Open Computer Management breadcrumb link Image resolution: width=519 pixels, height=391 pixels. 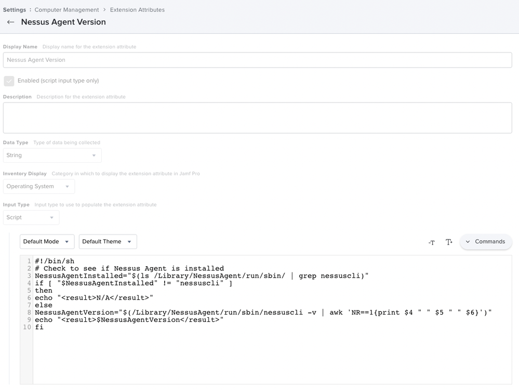pos(66,10)
